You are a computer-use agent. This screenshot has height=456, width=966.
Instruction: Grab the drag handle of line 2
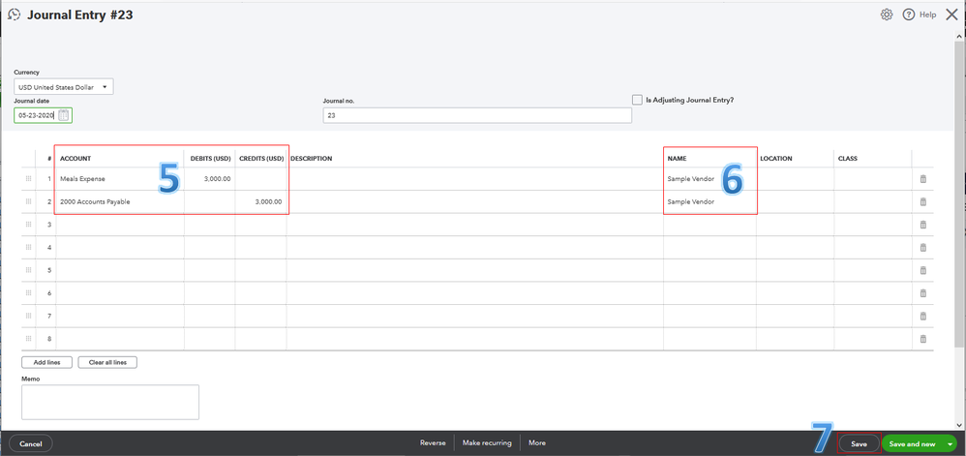(x=28, y=201)
